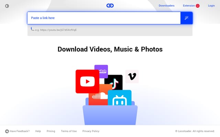Open the Have Feedback? link

pyautogui.click(x=20, y=131)
